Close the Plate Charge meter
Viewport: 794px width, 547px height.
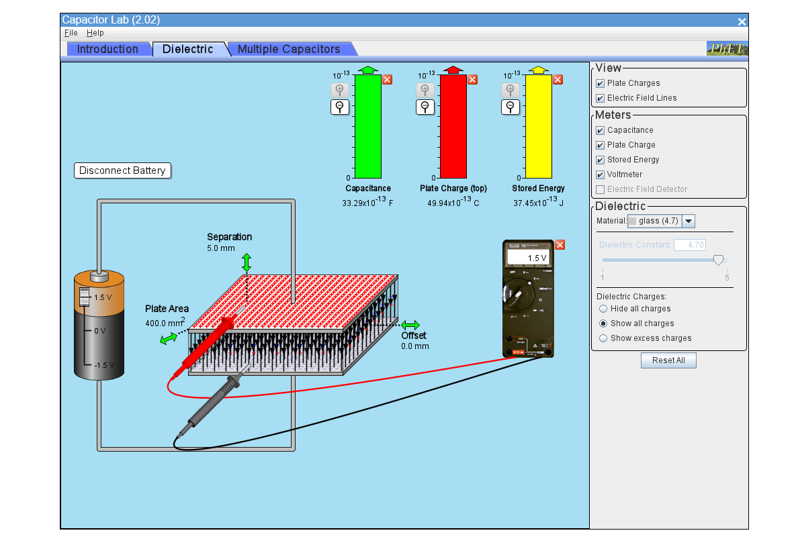tap(472, 79)
